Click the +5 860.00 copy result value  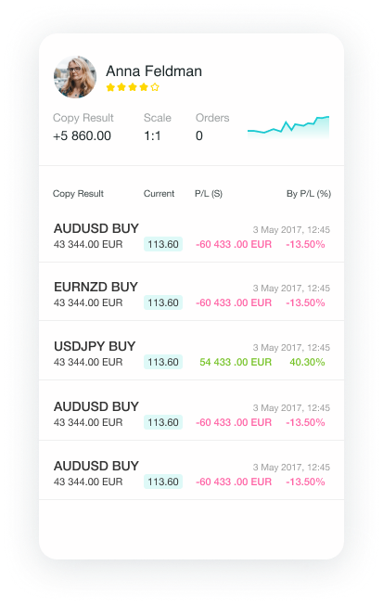tap(82, 135)
